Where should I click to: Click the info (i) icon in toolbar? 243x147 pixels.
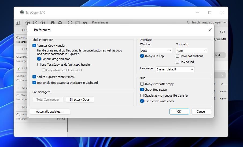tap(70, 23)
